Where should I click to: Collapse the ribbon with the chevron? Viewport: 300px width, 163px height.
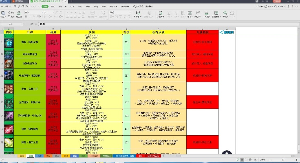296,6
